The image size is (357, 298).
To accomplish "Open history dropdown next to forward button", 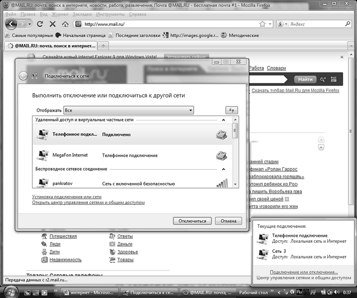I will [30, 24].
